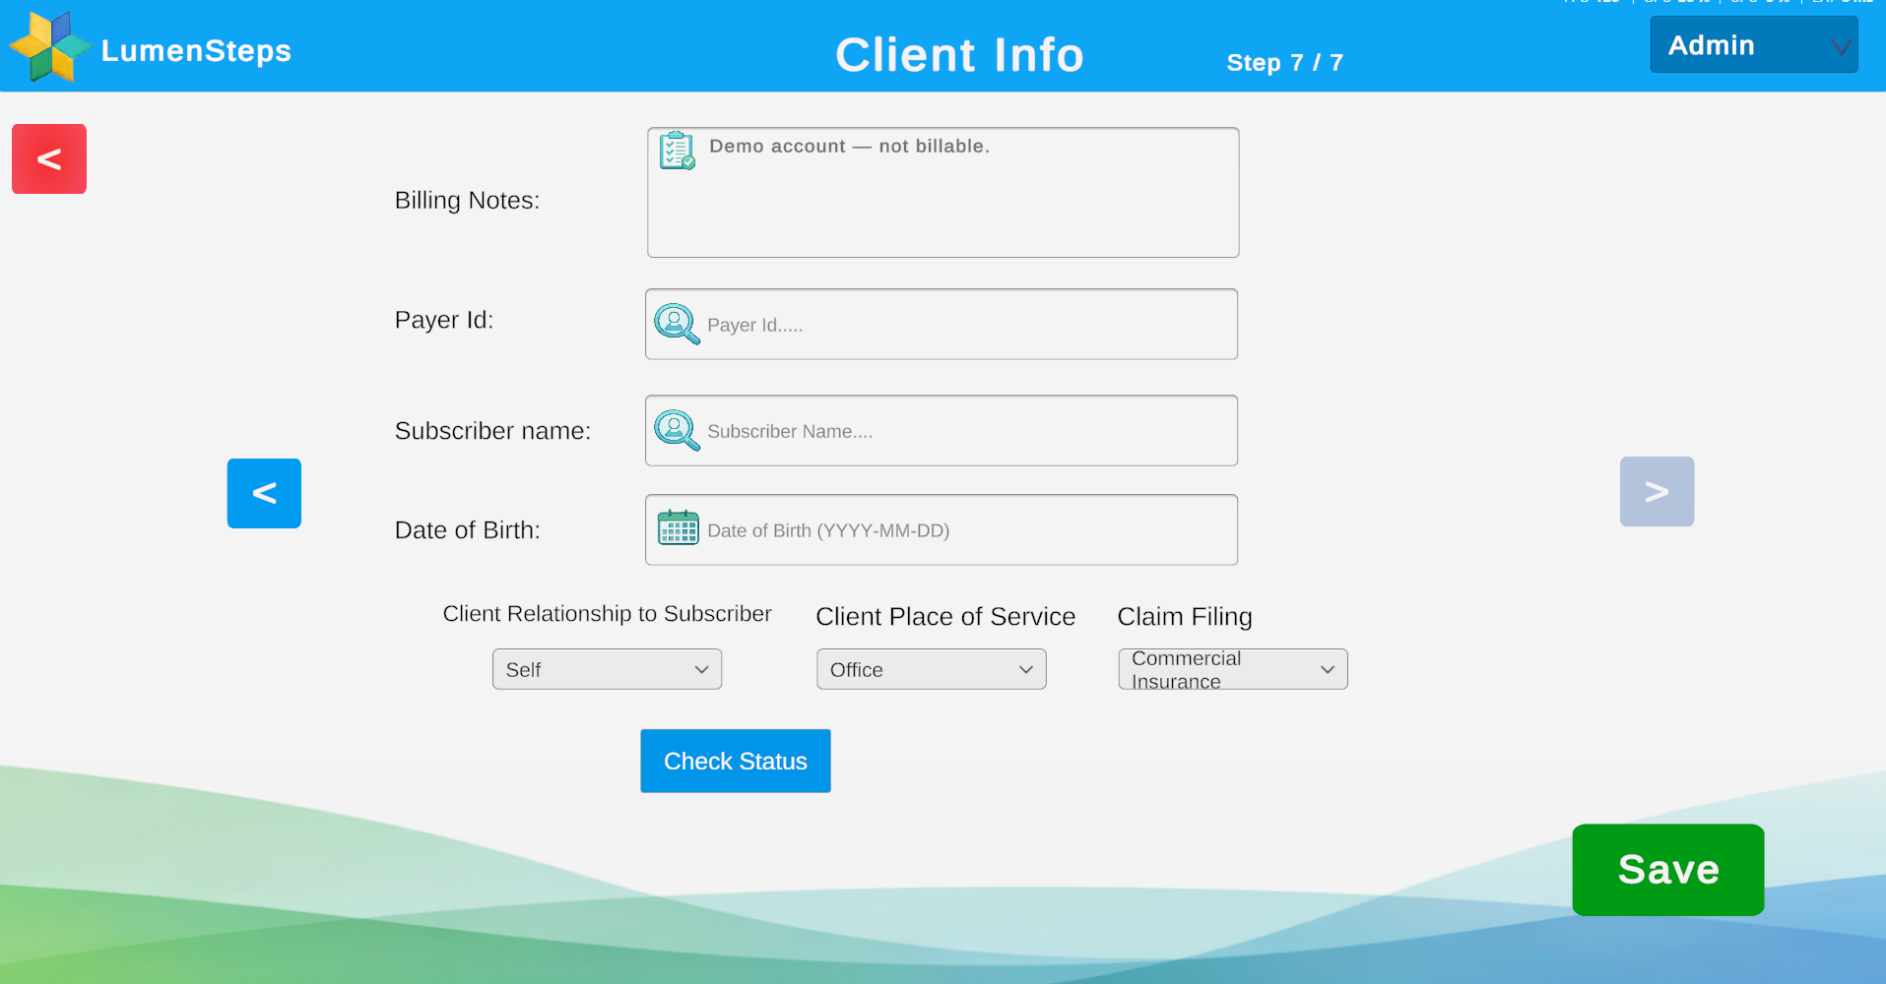Expand the Claim Filing dropdown
1886x984 pixels.
tap(1232, 669)
